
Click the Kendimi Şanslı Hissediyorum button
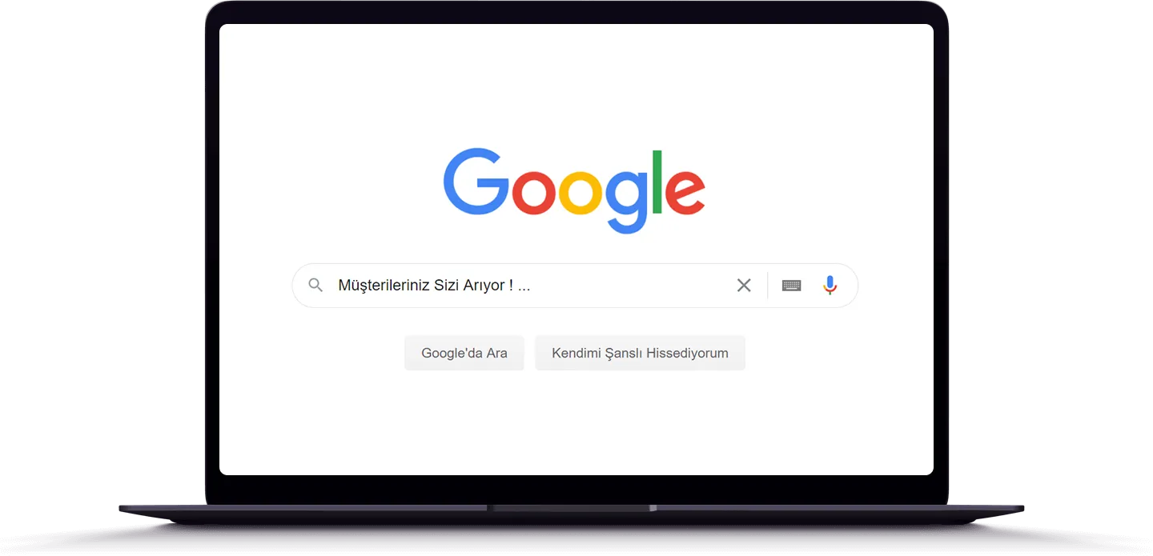641,353
